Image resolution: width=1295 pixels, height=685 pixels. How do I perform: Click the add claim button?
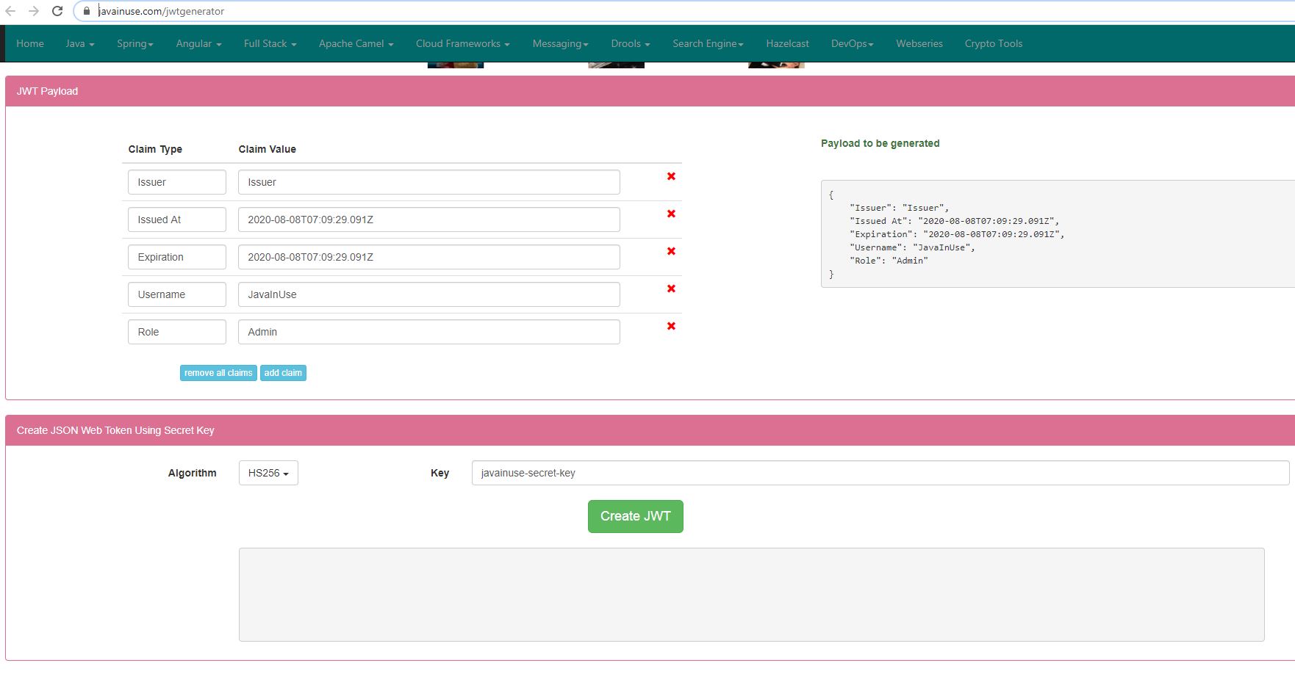tap(283, 373)
